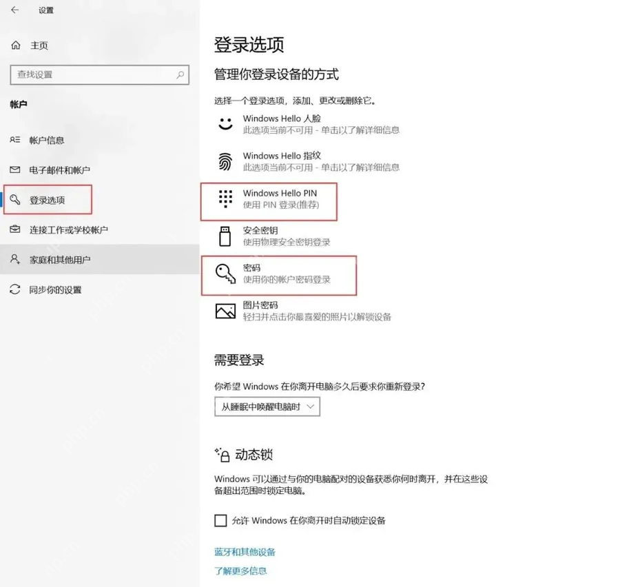Screen dimensions: 620x587
Task: Click the 使用 PIN 登录(推荐) description text
Action: point(281,205)
